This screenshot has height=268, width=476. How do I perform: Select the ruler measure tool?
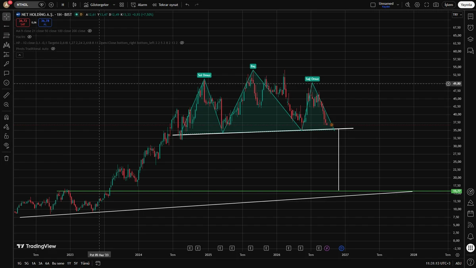6,95
